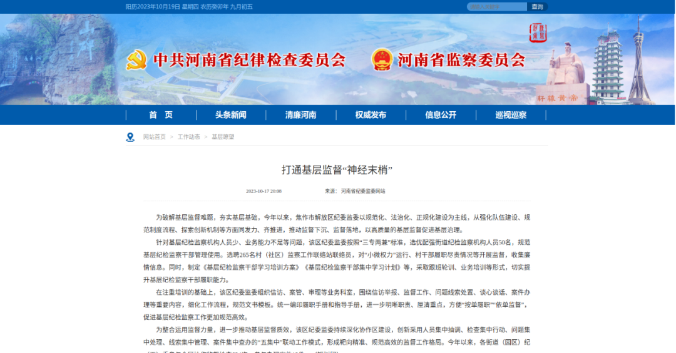Click the article title 打通基层监督“神经末梢”

(337, 170)
